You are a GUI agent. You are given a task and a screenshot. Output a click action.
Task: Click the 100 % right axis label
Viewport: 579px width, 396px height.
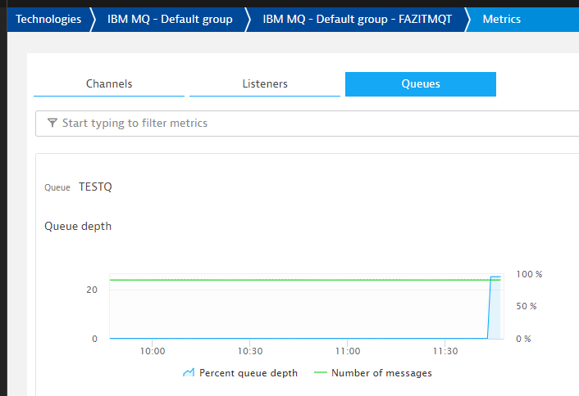click(x=529, y=275)
